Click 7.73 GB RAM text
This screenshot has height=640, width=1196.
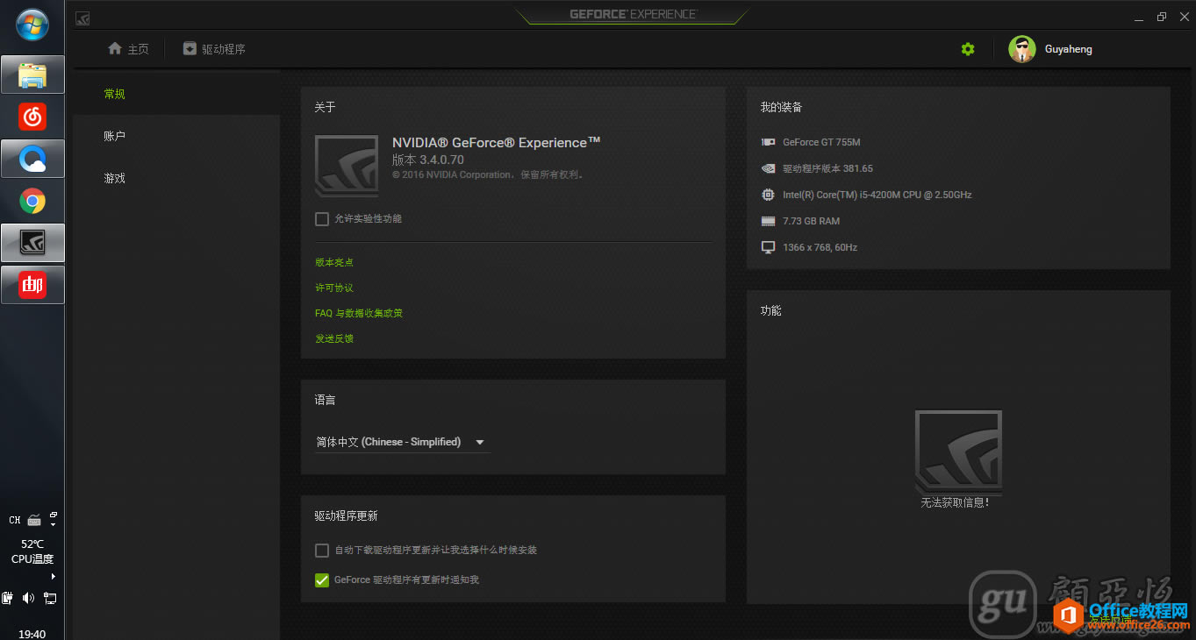point(811,221)
